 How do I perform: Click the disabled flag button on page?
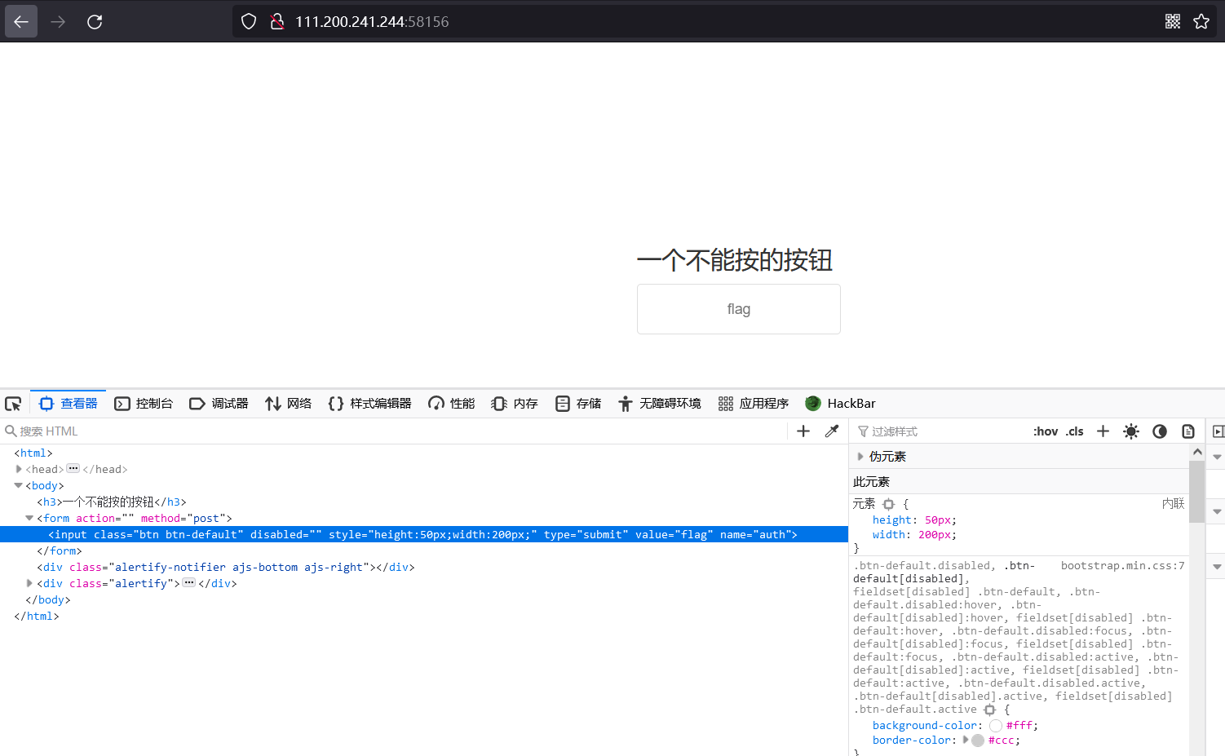coord(739,309)
